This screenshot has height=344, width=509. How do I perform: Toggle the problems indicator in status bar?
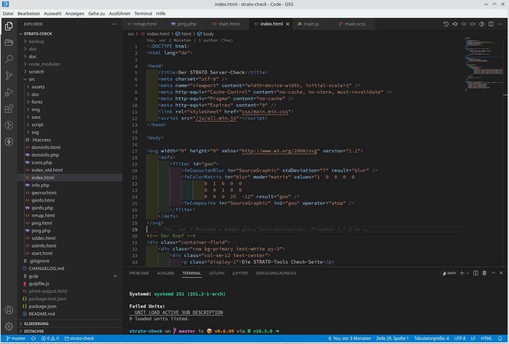point(50,339)
